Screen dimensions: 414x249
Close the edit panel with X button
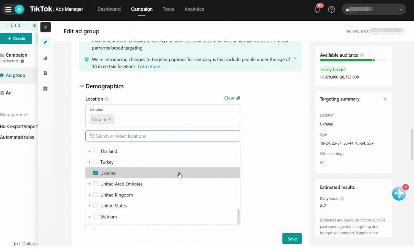(x=45, y=27)
